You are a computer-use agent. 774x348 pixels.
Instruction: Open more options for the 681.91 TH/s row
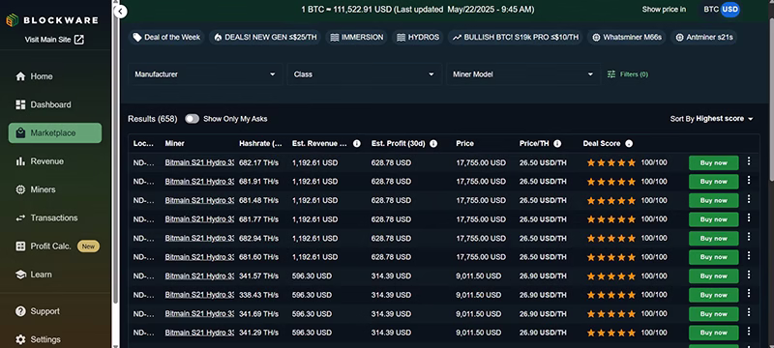748,180
